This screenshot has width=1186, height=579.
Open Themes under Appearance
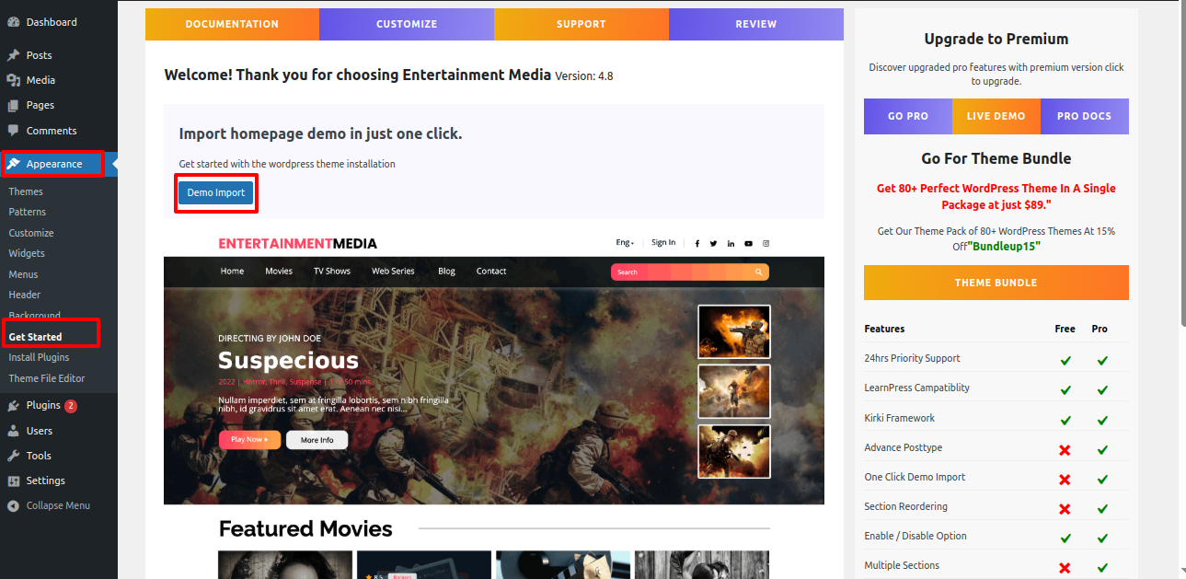point(26,191)
